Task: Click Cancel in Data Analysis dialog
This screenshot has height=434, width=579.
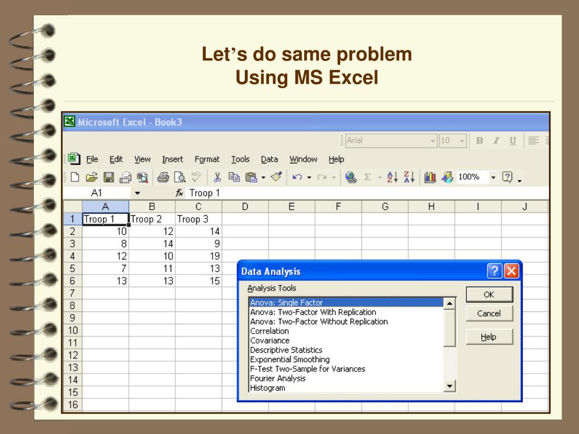Action: [489, 314]
